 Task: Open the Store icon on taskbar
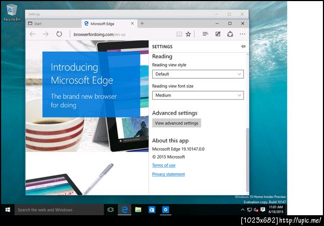[152, 210]
